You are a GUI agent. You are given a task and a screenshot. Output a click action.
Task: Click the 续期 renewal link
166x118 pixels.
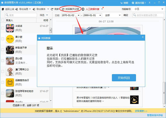tap(126, 3)
